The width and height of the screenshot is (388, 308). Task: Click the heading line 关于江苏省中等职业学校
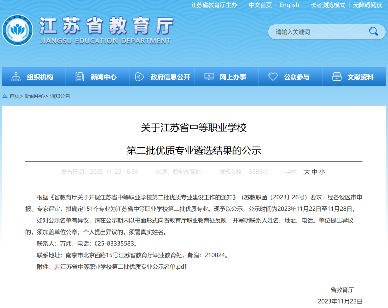[194, 128]
